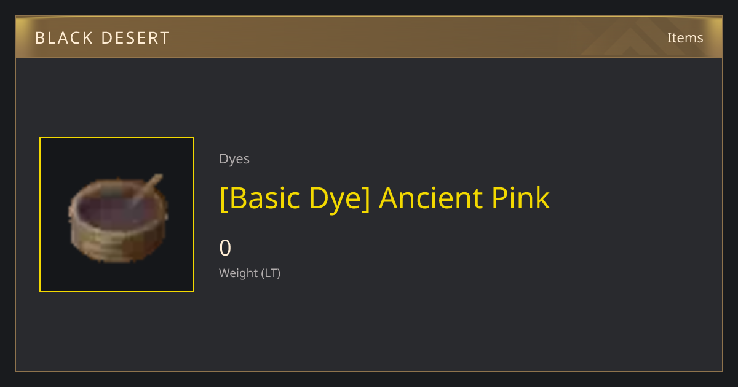Click the golden header banner background
738x387 pixels.
(369, 37)
